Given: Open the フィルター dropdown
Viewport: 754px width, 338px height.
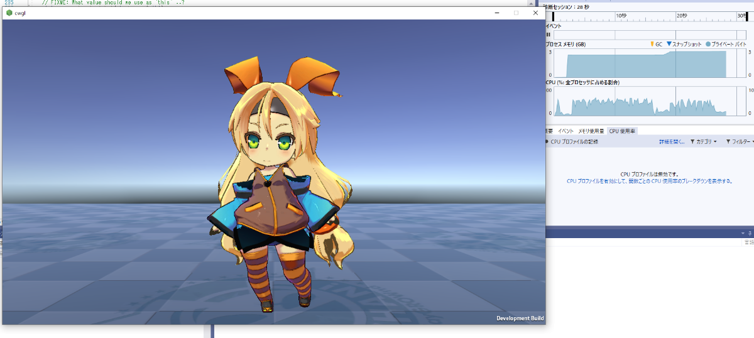Looking at the screenshot, I should click(x=739, y=142).
